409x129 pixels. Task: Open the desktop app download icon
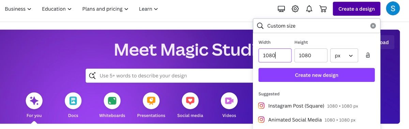281,9
